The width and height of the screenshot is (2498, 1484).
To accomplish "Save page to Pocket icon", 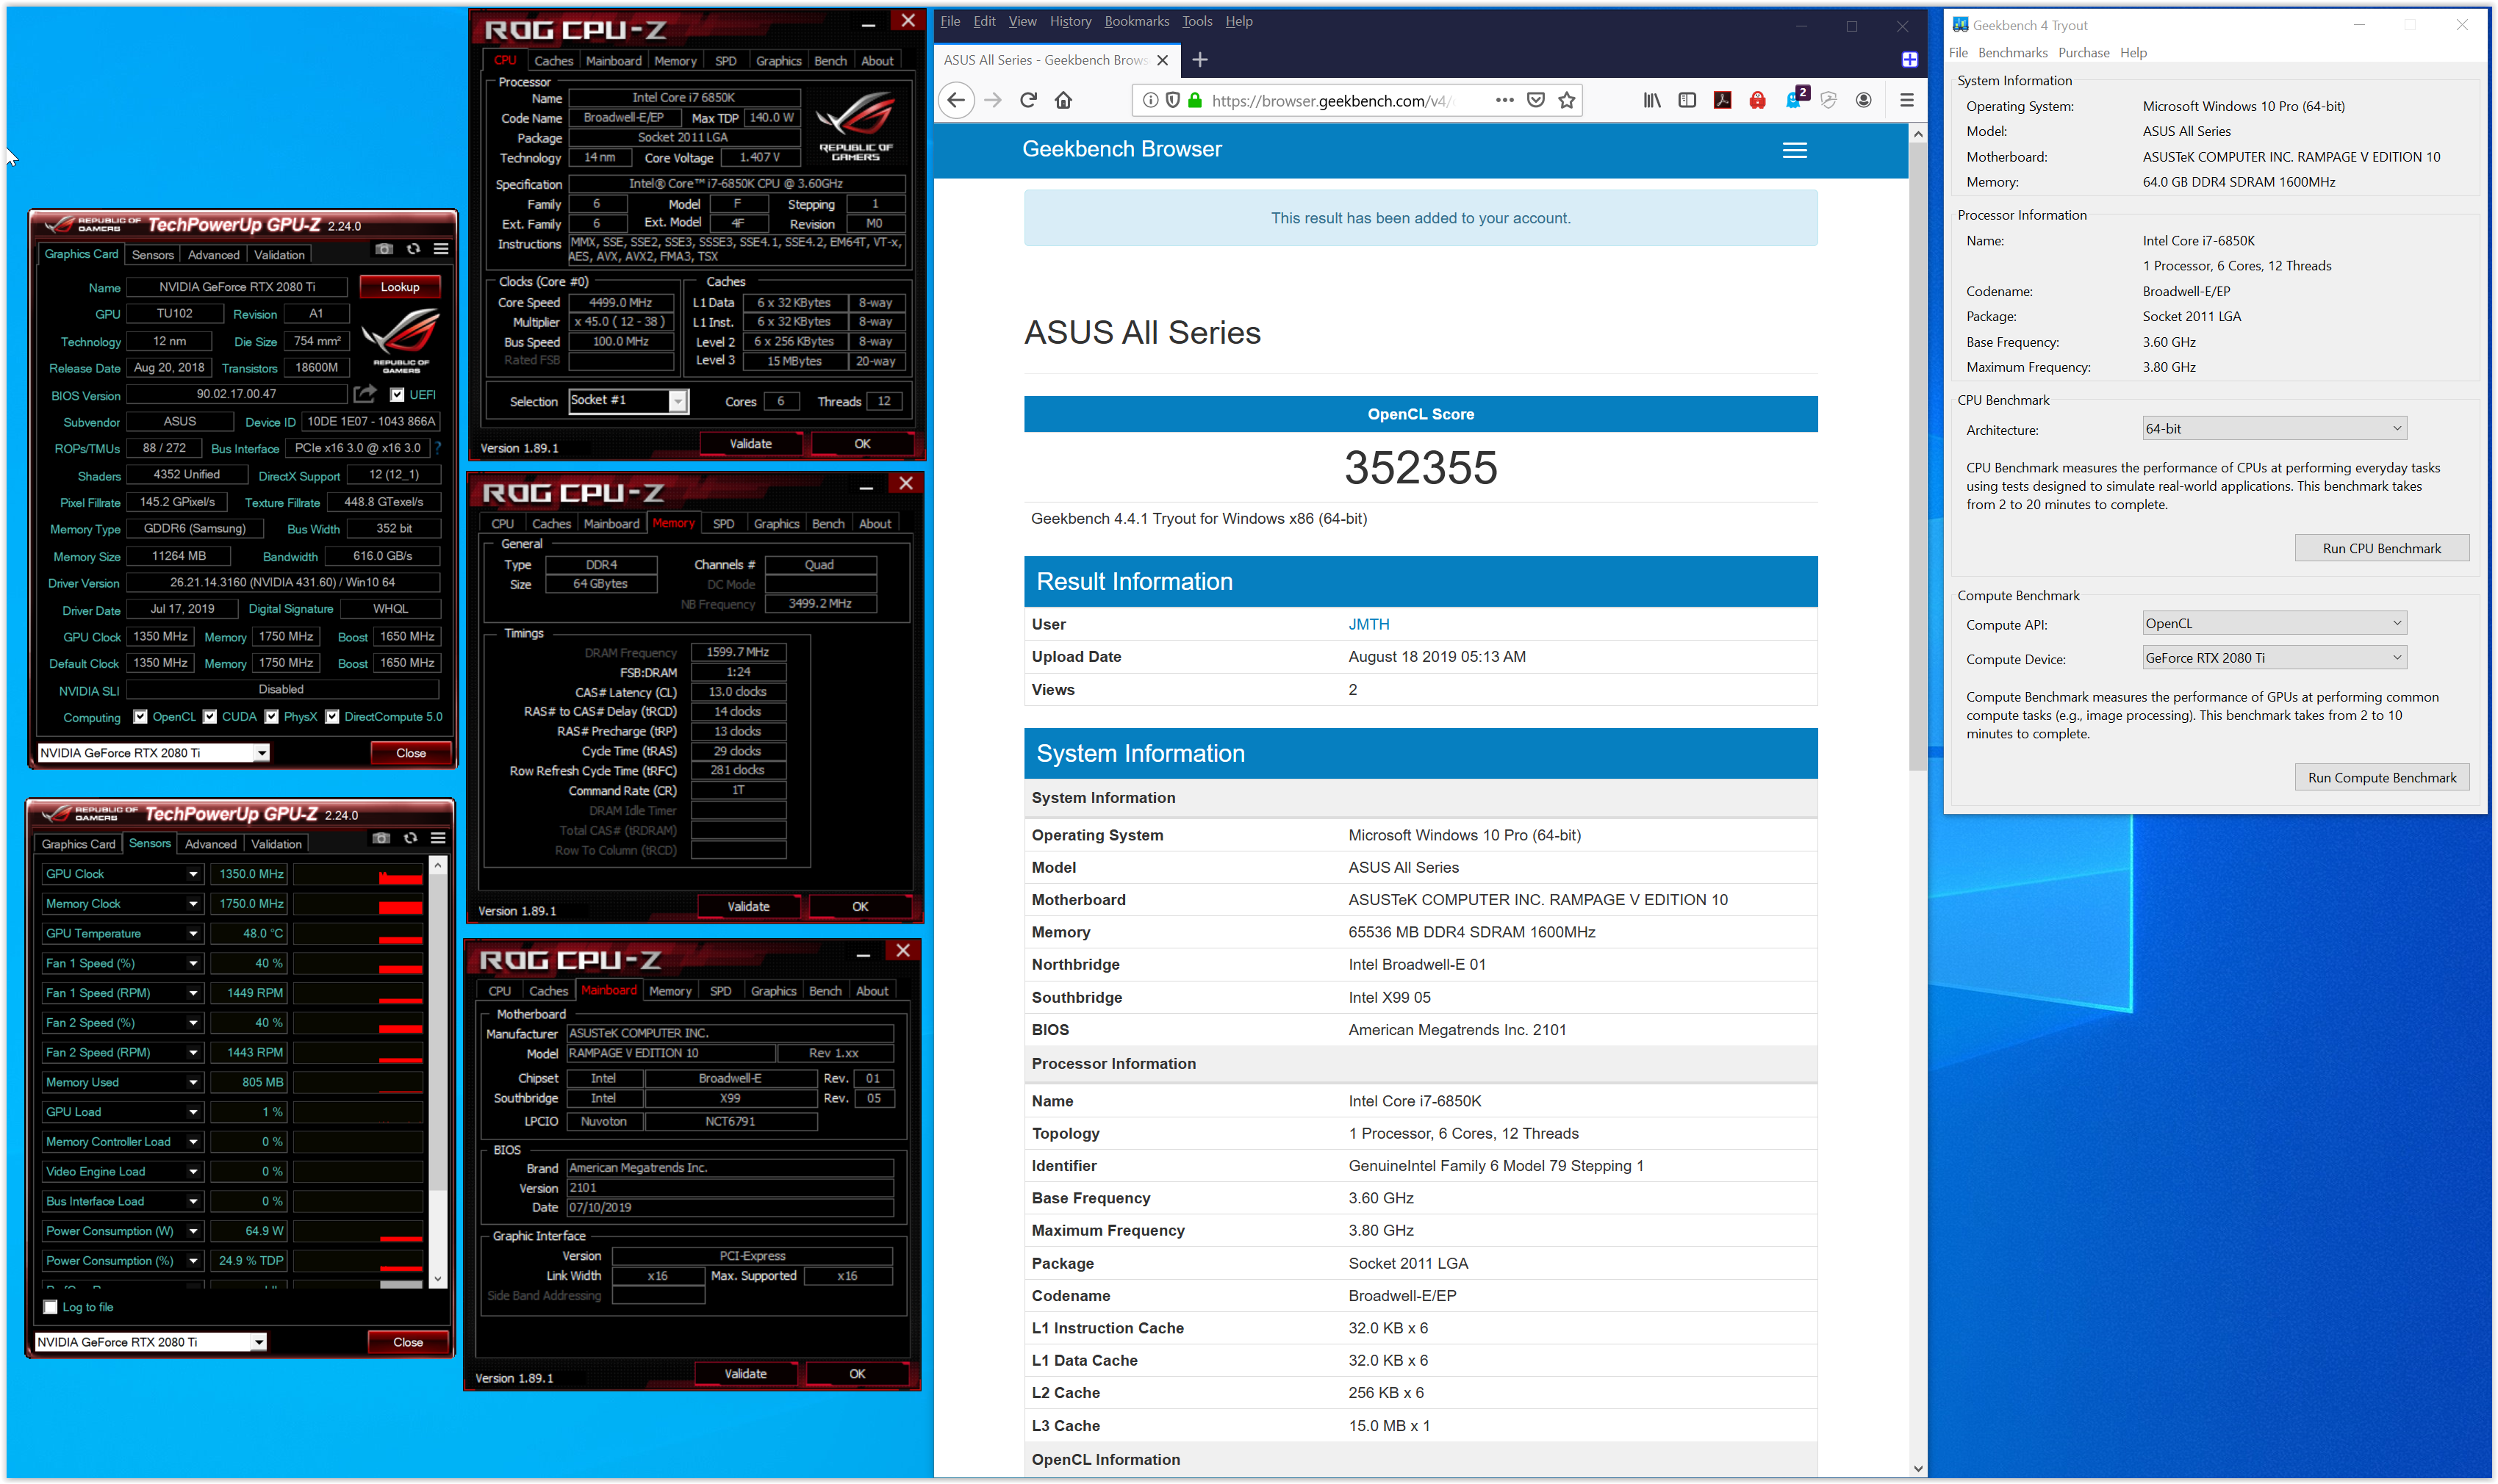I will click(1535, 100).
